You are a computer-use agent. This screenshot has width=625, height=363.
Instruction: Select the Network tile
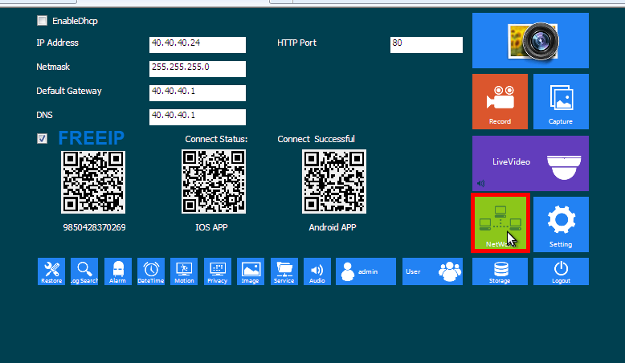tap(500, 223)
